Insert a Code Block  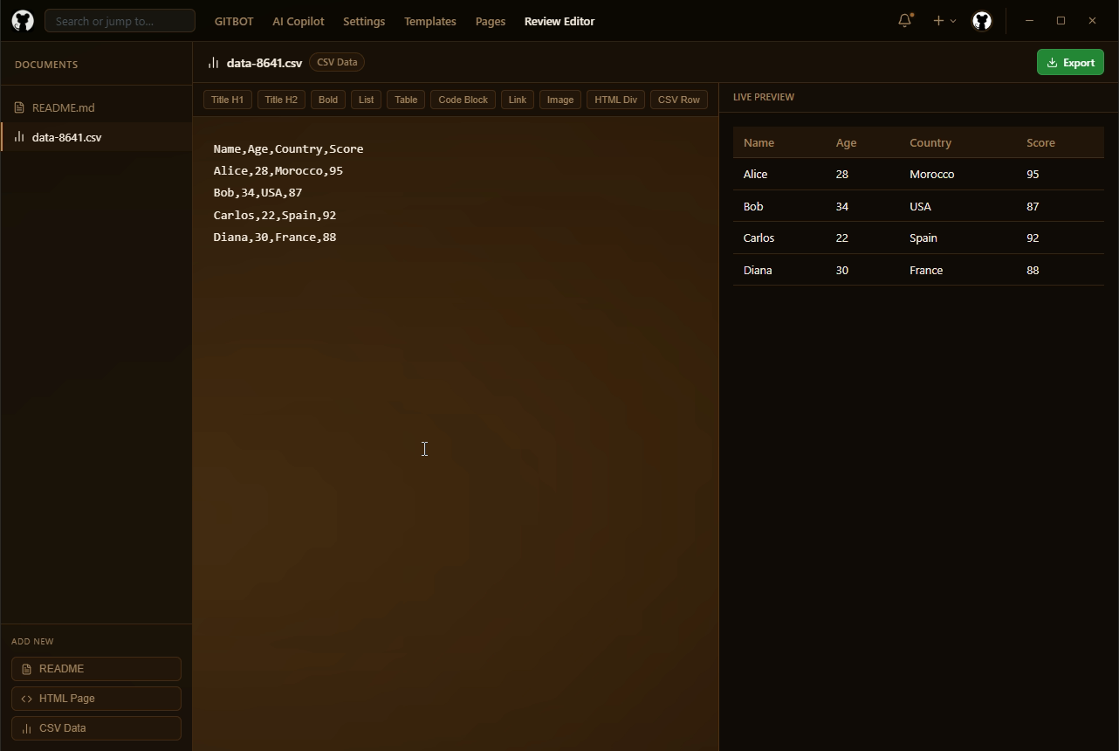(x=463, y=100)
